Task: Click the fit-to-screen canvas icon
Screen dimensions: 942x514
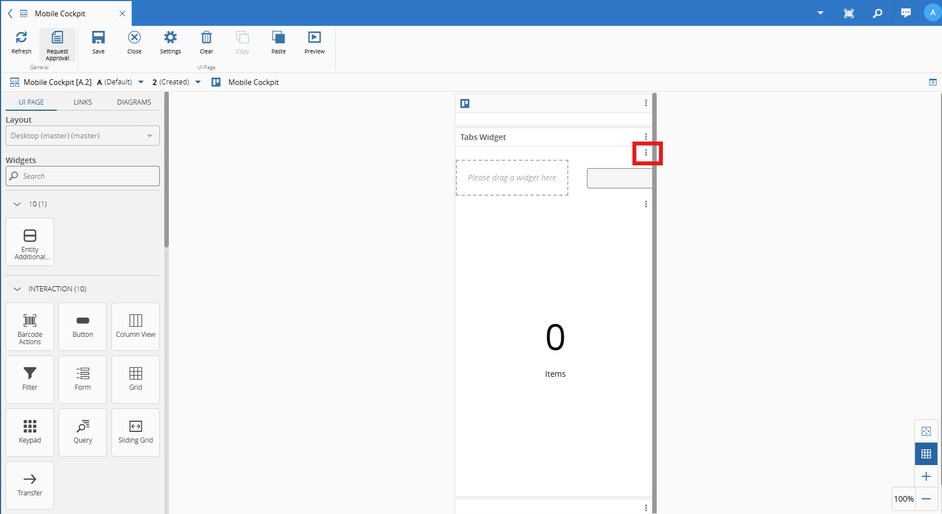Action: (926, 431)
